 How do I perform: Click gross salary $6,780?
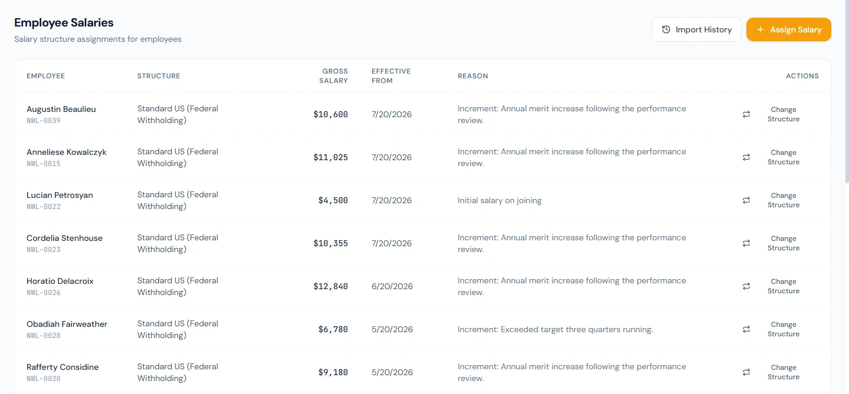(x=333, y=330)
